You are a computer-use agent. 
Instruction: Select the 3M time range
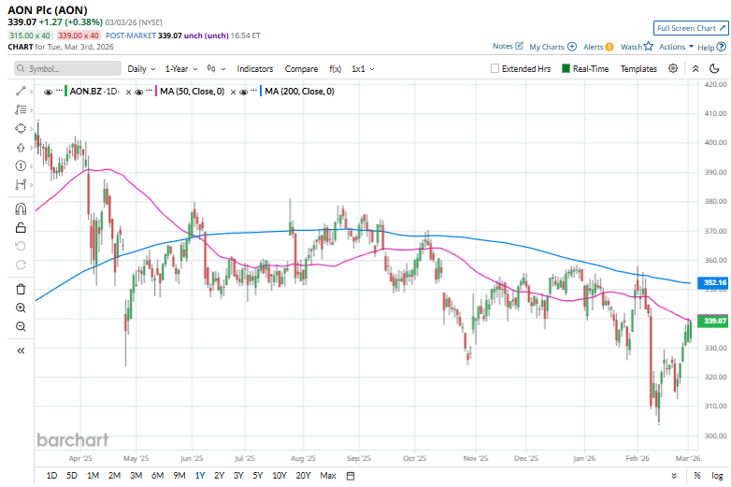[136, 476]
